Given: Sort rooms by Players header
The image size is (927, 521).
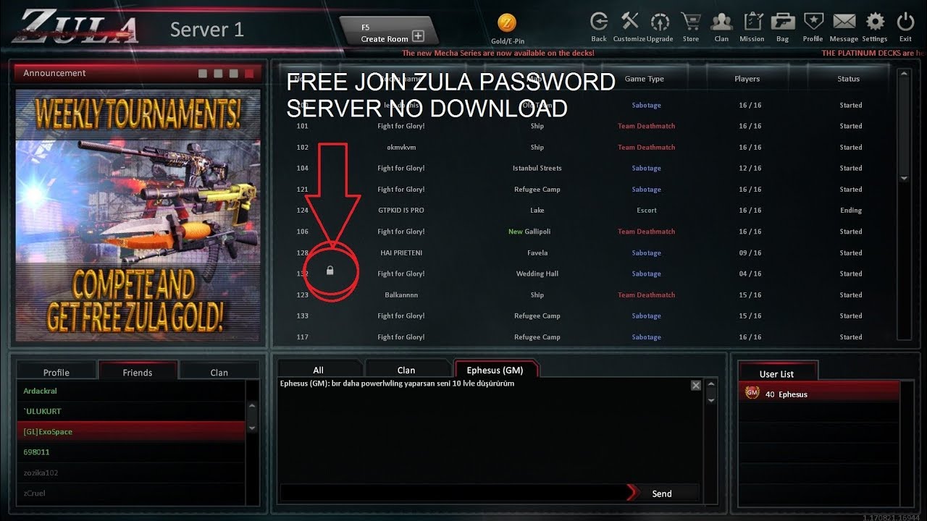Looking at the screenshot, I should 747,79.
